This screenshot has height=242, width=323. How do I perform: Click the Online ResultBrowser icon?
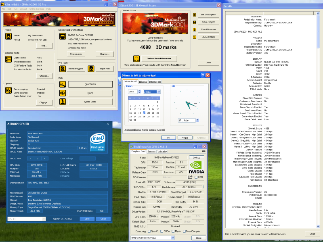click(136, 58)
